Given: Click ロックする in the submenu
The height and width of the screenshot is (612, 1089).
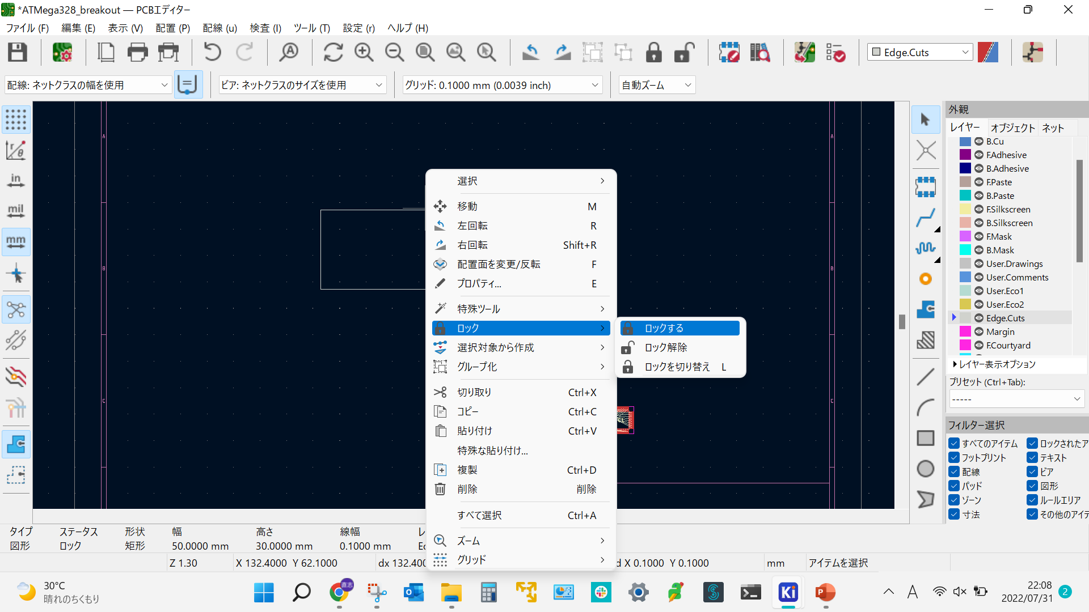Looking at the screenshot, I should [x=680, y=328].
